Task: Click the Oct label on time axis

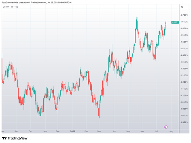Action: coord(31,131)
